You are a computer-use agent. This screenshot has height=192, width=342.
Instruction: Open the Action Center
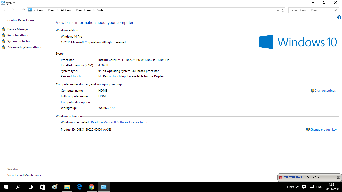click(x=304, y=187)
